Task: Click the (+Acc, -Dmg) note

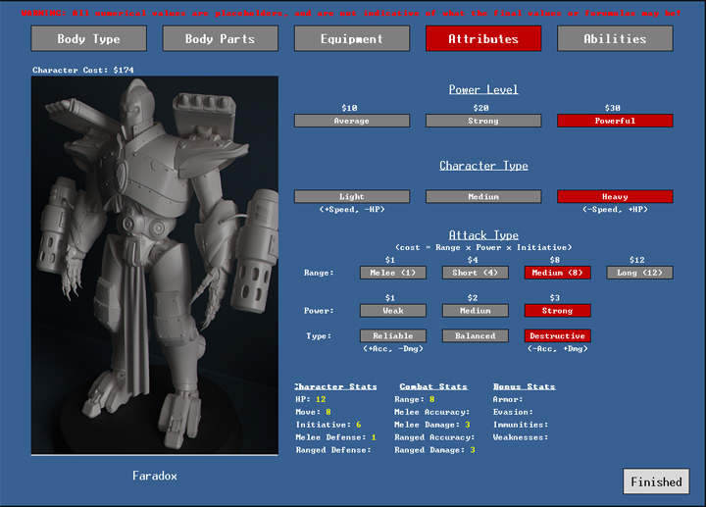Action: pyautogui.click(x=393, y=348)
